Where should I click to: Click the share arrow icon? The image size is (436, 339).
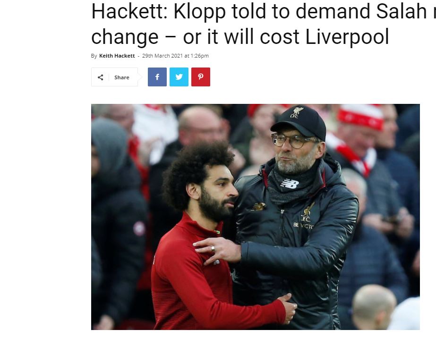tap(101, 77)
